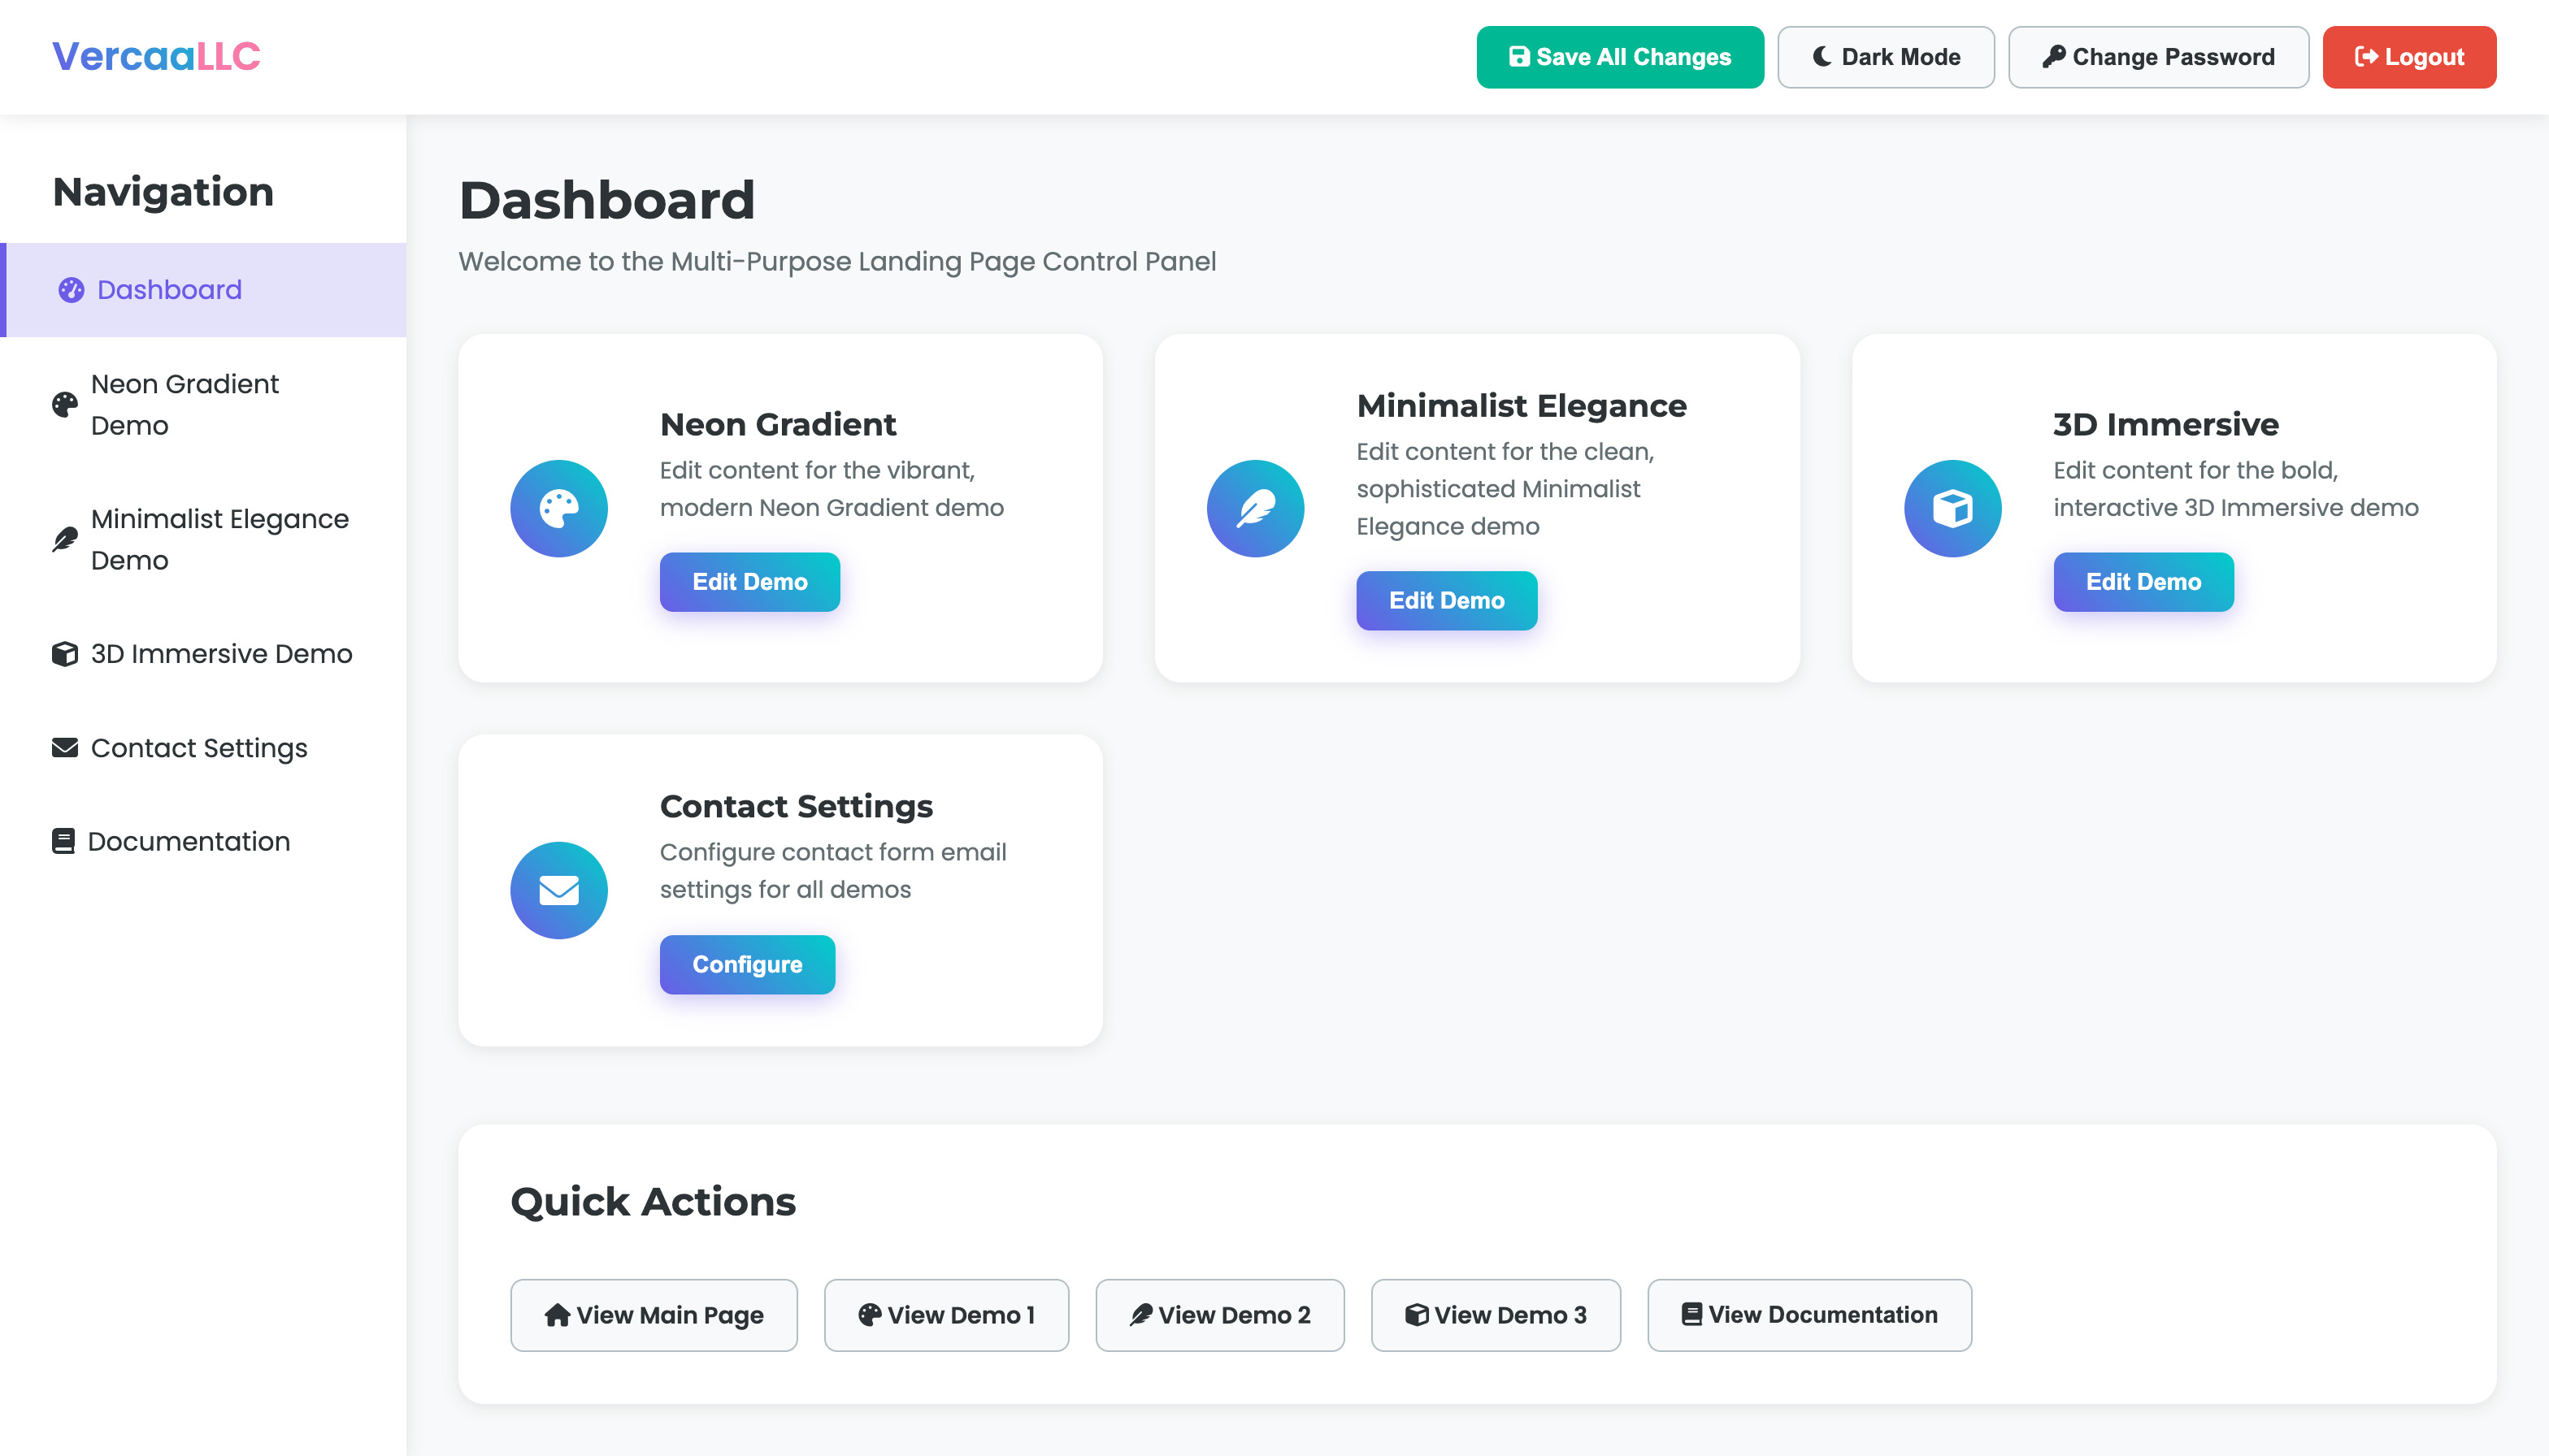
Task: Click the Dashboard page heading
Action: click(x=607, y=200)
